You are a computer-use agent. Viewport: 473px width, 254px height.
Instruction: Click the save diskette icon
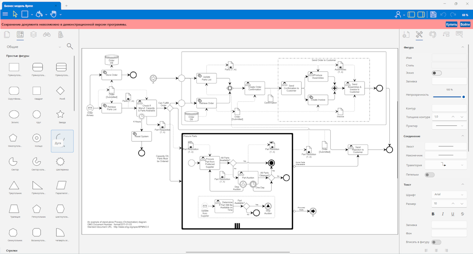pyautogui.click(x=433, y=15)
